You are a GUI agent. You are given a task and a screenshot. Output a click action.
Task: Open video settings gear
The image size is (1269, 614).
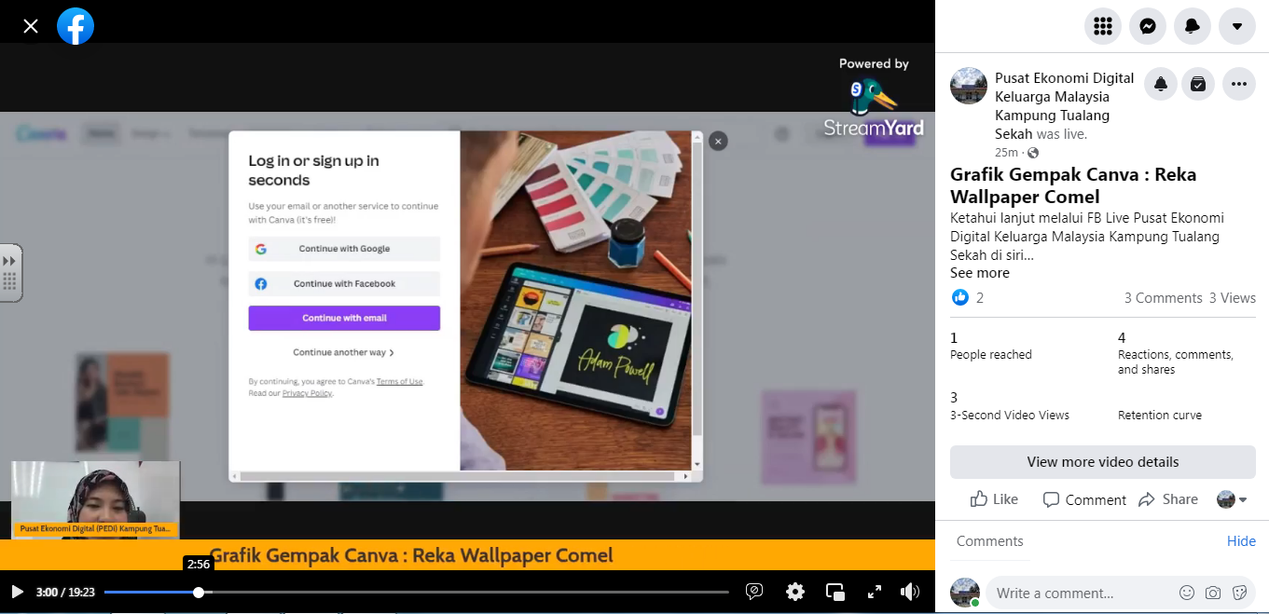point(795,592)
